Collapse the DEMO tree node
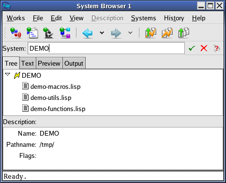The width and height of the screenshot is (226, 183). 8,74
